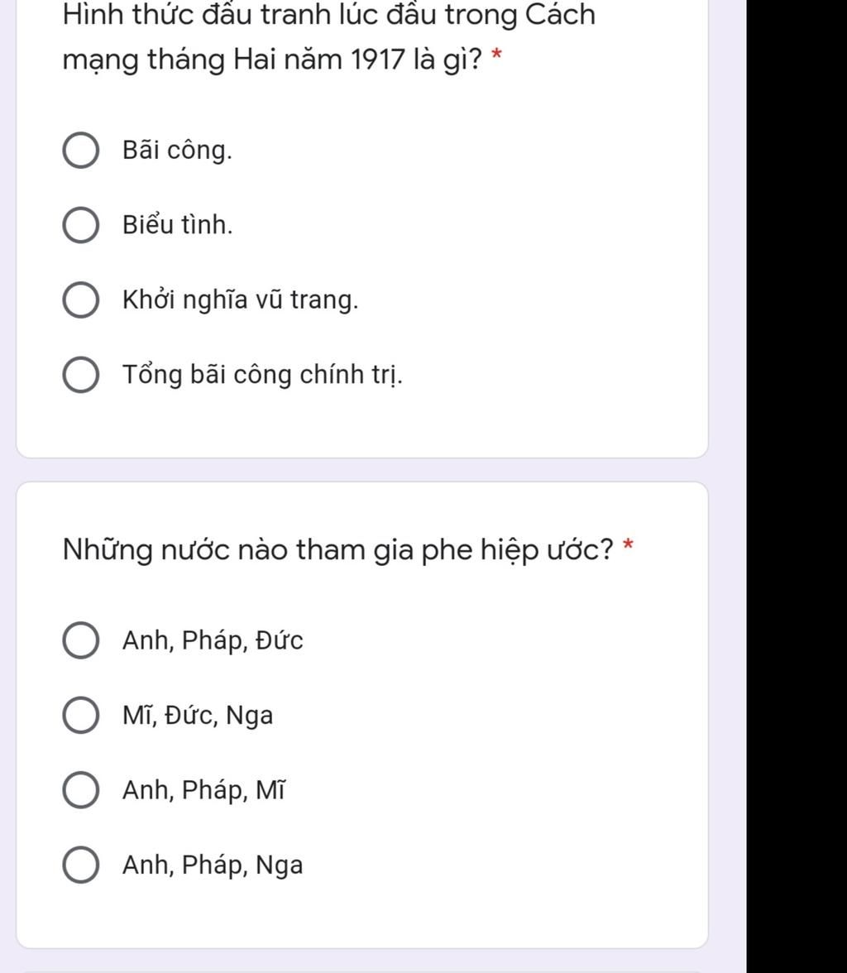The image size is (847, 973).
Task: Click the answer text "Mĩ, Đức, Nga"
Action: [x=197, y=716]
